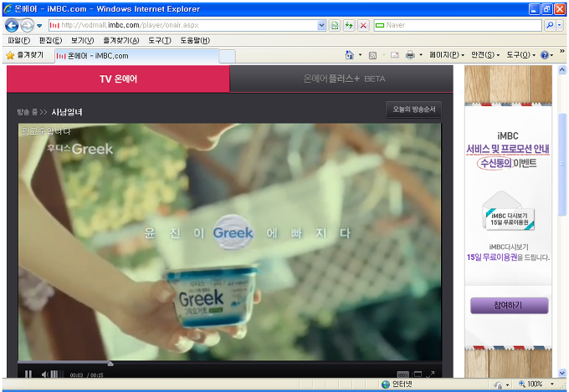
Task: Click the 서비스 및 프로모션 안내 link
Action: [508, 149]
